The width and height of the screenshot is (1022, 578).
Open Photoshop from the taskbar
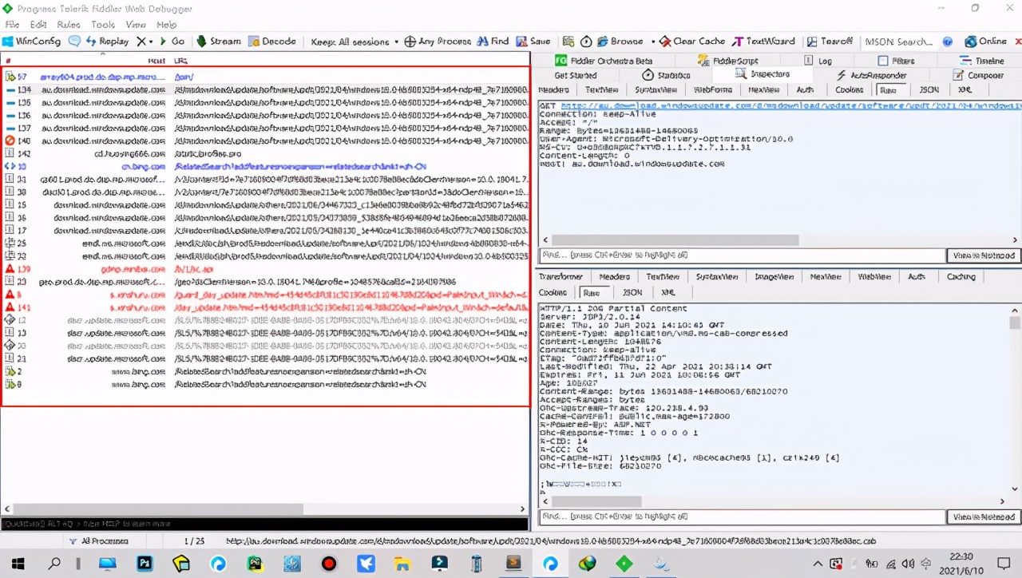(145, 564)
